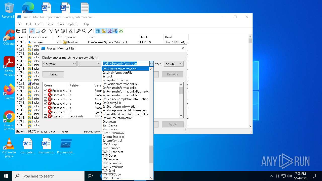Open the Edit menu
The image size is (322, 181).
coord(29,24)
